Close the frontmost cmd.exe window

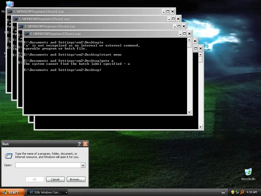pyautogui.click(x=189, y=34)
